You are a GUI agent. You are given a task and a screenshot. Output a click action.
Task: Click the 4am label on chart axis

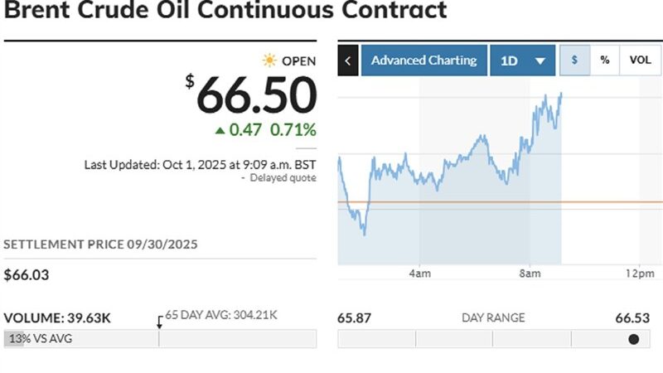[x=420, y=274]
